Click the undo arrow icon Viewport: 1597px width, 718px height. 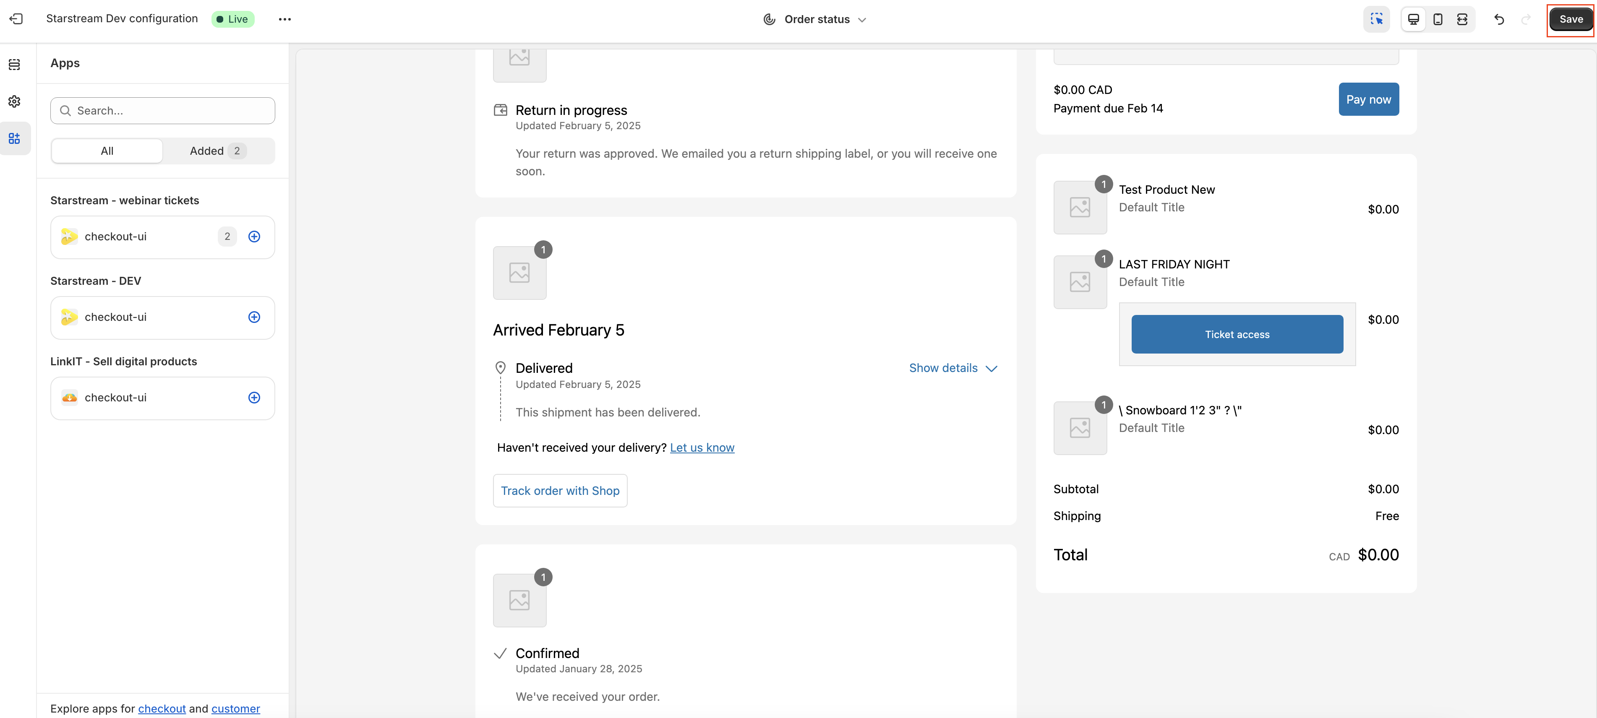click(1499, 19)
